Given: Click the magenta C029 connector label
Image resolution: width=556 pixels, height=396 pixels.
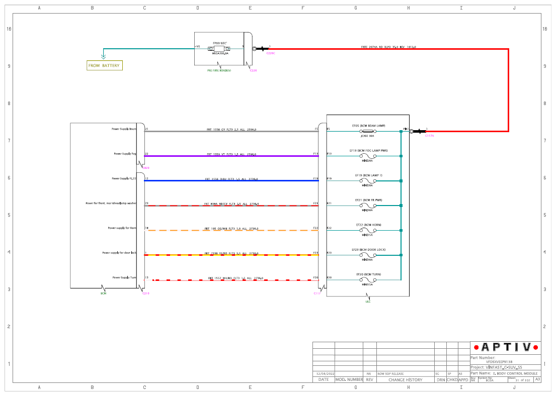Looking at the screenshot, I should (146, 168).
